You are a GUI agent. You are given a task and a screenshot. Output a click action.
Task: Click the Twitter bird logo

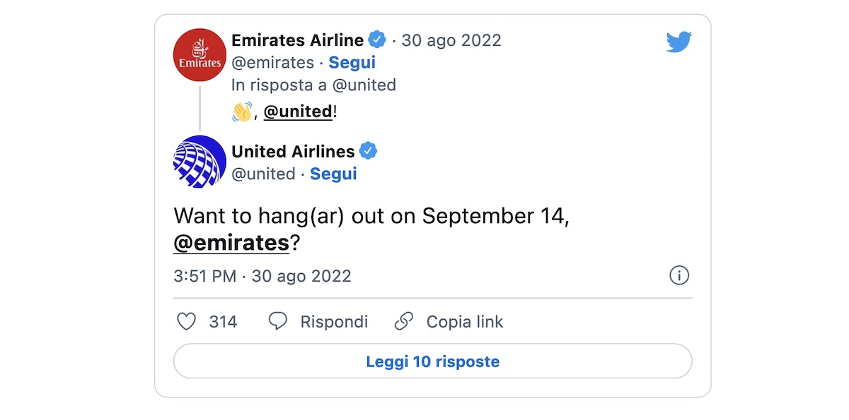[678, 41]
